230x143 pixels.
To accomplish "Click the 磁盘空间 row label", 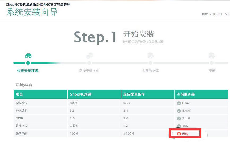I will point(22,134).
